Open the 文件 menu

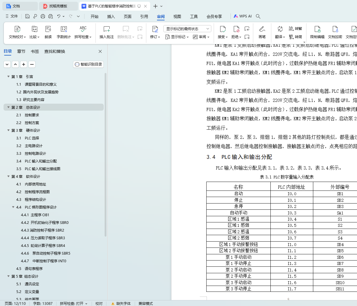coord(12,16)
